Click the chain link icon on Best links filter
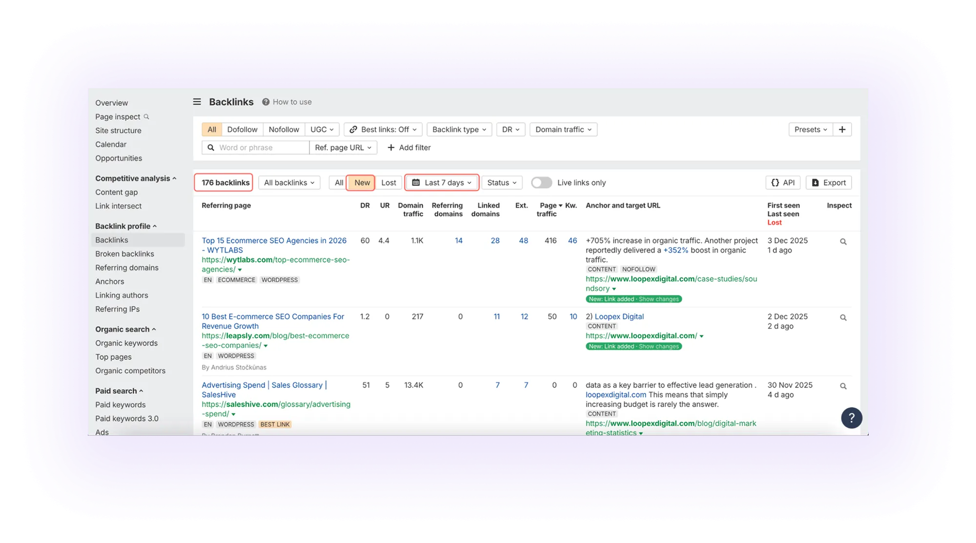The height and width of the screenshot is (543, 976). (x=353, y=129)
